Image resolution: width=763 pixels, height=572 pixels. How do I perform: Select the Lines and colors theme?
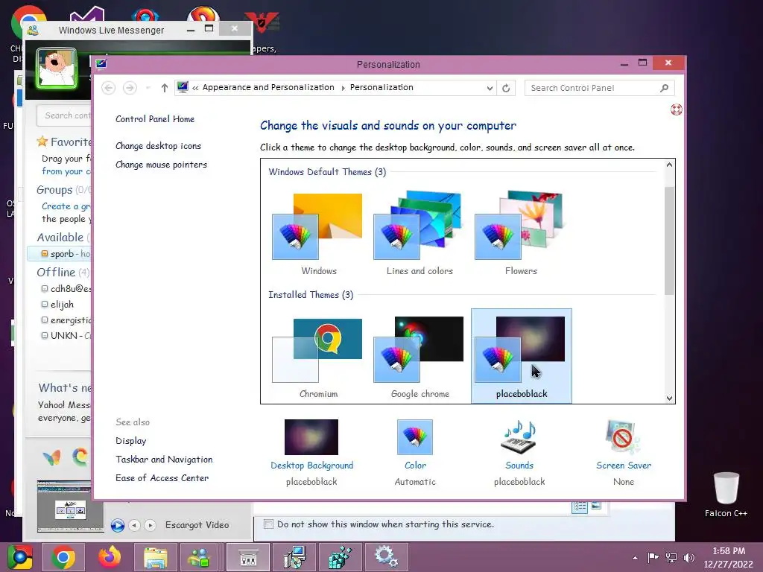tap(420, 233)
